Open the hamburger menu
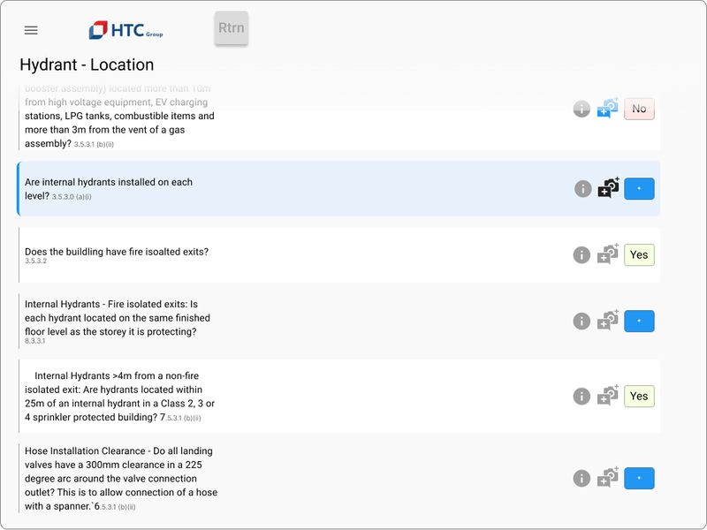The image size is (707, 530). pyautogui.click(x=31, y=30)
